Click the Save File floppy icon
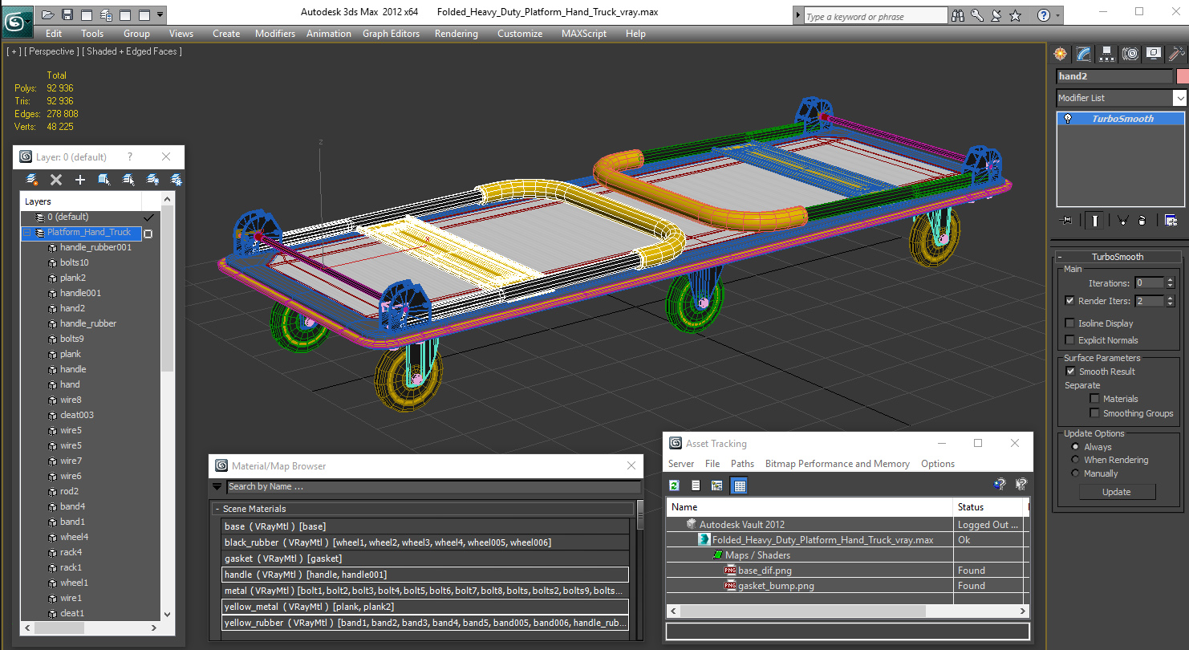This screenshot has height=650, width=1189. pos(67,14)
